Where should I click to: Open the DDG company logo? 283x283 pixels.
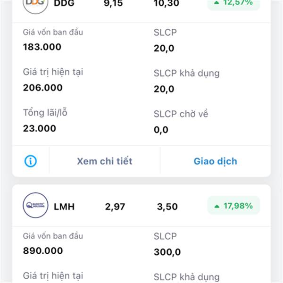point(35,5)
